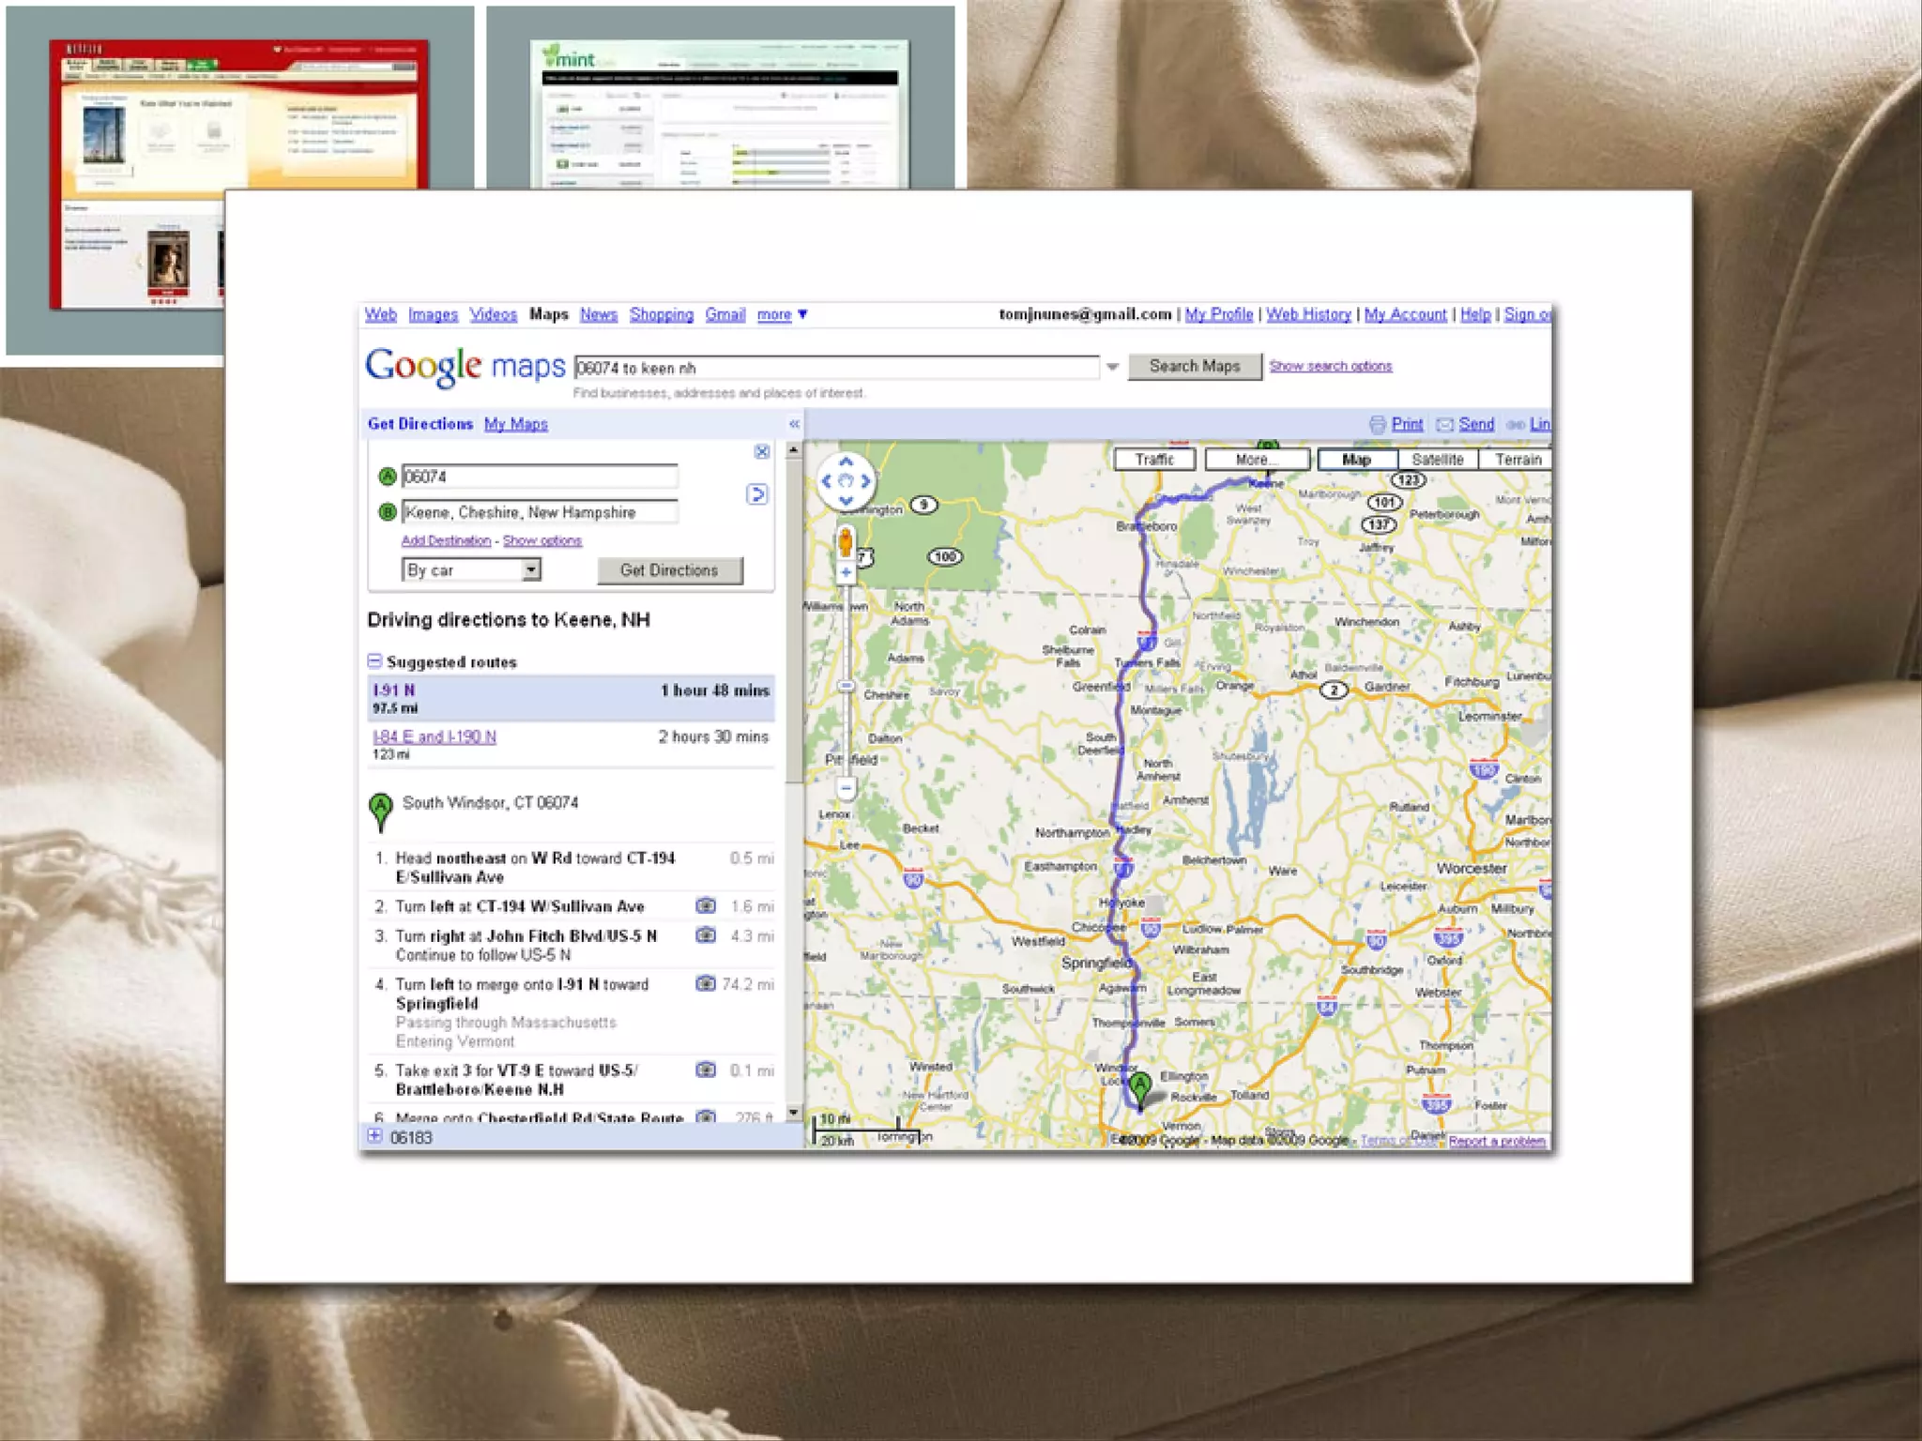Open Gmail from the top navigation bar
The width and height of the screenshot is (1922, 1441).
(725, 315)
